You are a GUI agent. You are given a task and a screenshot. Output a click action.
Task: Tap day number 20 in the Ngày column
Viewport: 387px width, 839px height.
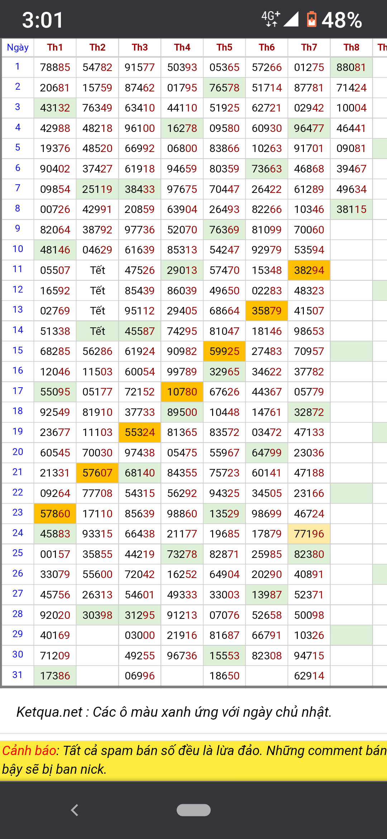click(x=18, y=452)
